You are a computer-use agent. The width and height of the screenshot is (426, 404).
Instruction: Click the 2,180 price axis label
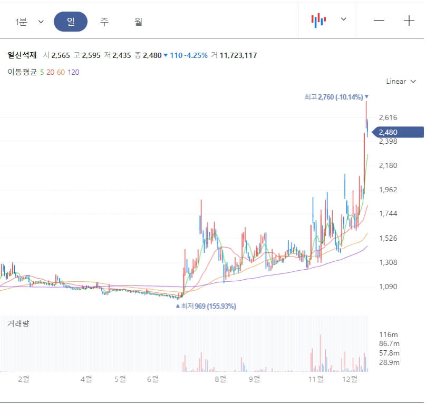point(388,165)
